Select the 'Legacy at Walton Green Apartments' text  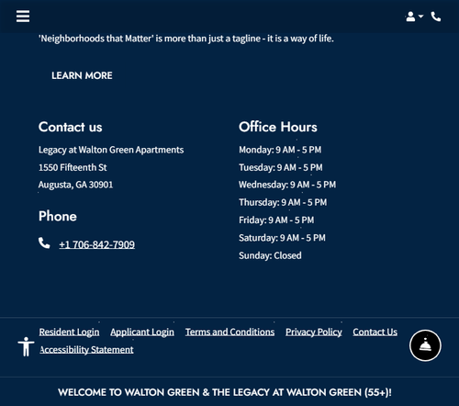[111, 150]
